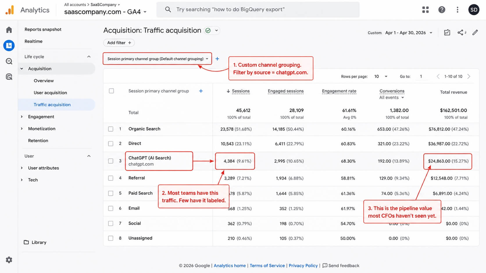The width and height of the screenshot is (486, 273).
Task: Open the Privacy Policy link
Action: pos(303,266)
